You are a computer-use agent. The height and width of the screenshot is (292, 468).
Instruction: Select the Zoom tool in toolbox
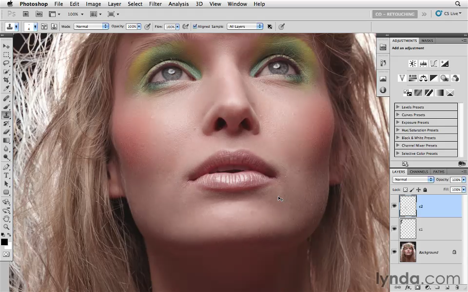6,227
